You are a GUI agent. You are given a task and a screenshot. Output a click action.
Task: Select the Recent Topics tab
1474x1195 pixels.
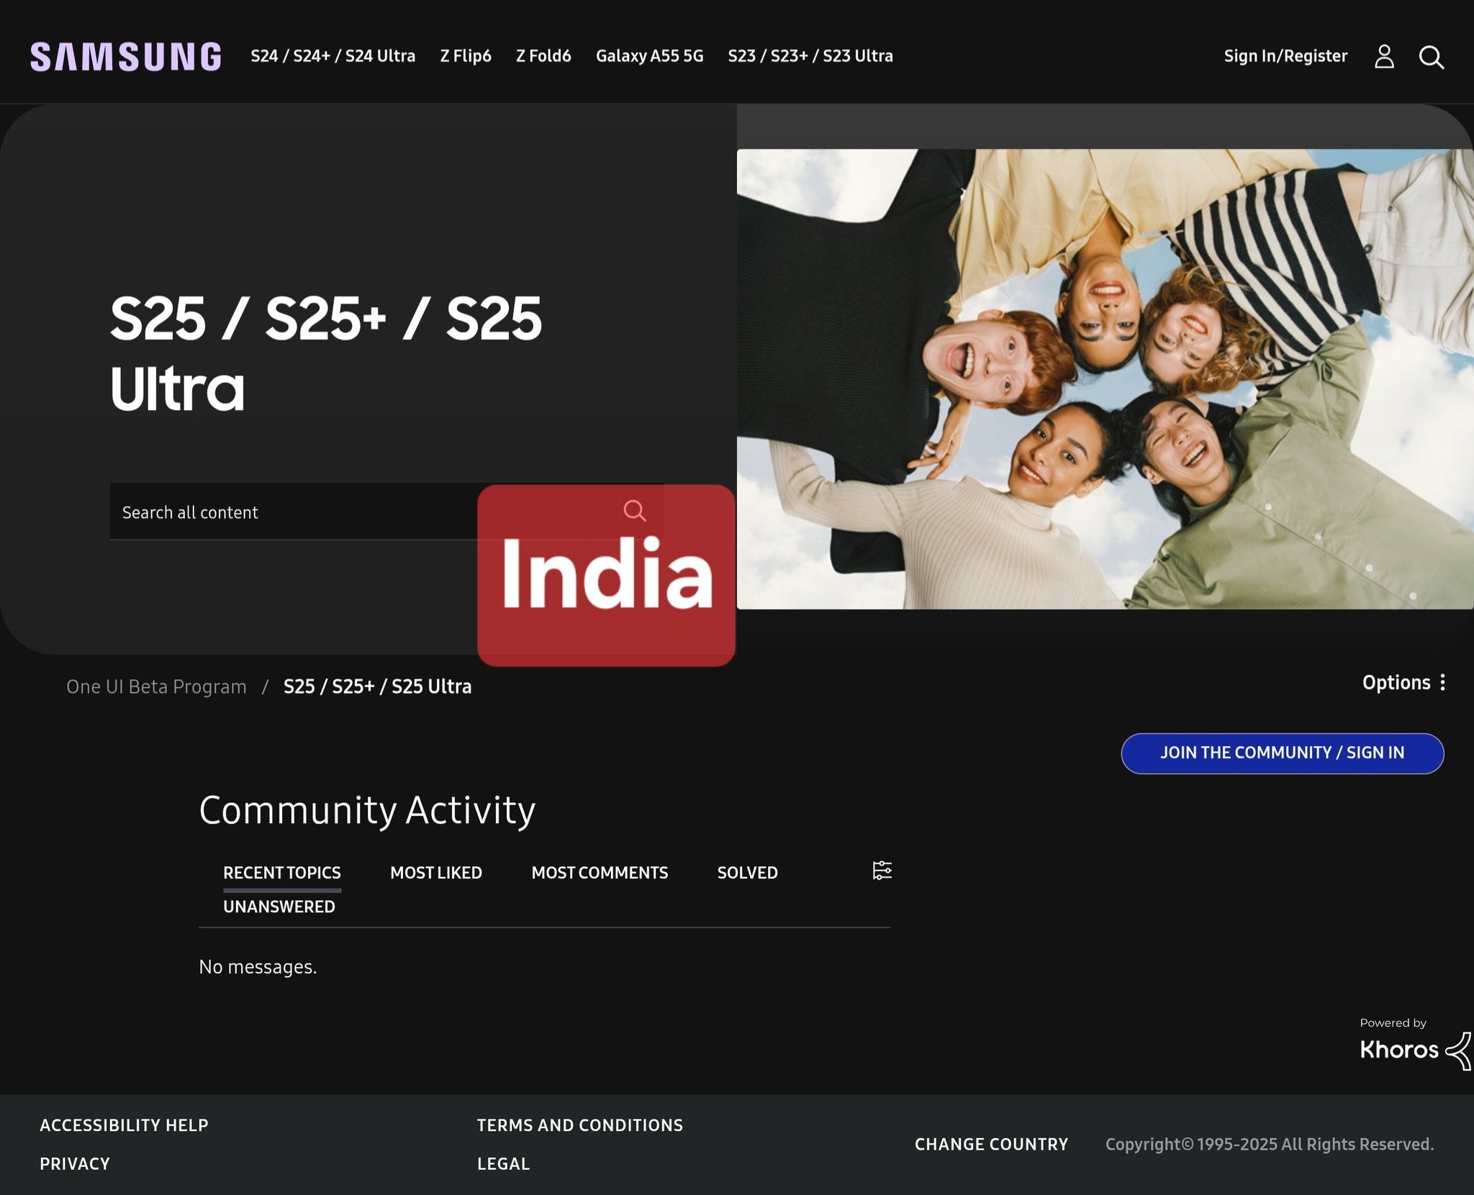pos(282,873)
